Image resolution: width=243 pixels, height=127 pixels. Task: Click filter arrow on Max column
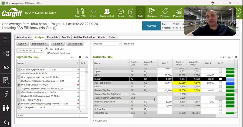click(210, 63)
